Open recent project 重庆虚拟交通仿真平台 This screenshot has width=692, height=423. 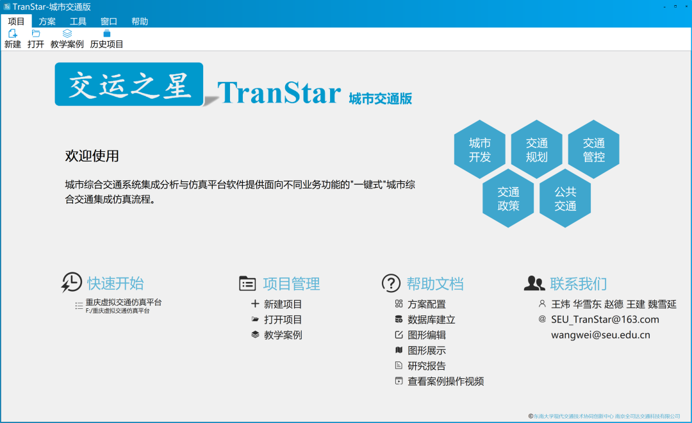click(x=124, y=302)
